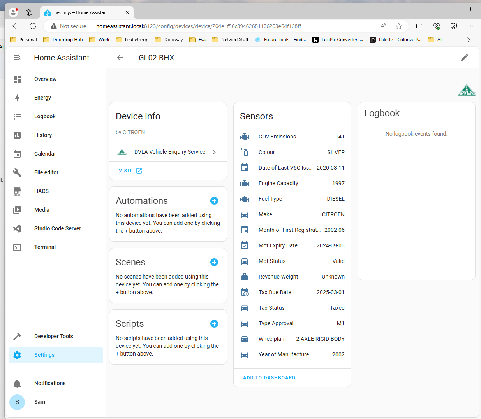
Task: Click the Tax Due Date clock-calendar icon
Action: coord(245,292)
